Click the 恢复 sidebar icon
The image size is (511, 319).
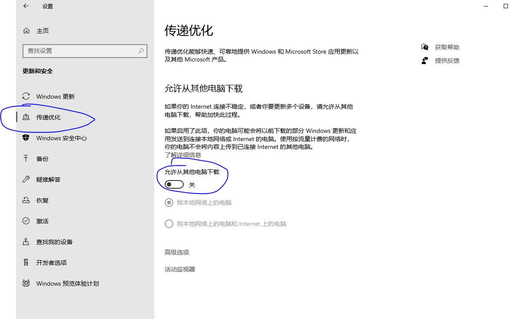coord(26,200)
